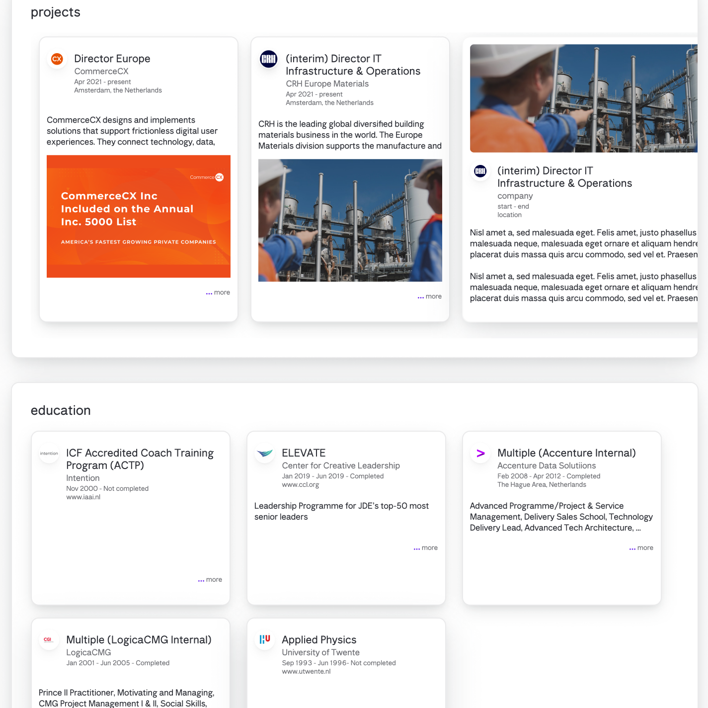Viewport: 708px width, 708px height.
Task: Click the projects section heading
Action: pyautogui.click(x=56, y=12)
